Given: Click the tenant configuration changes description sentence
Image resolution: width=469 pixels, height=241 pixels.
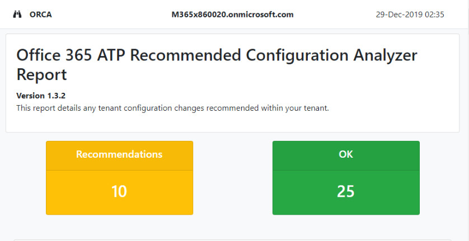Looking at the screenshot, I should (x=172, y=108).
